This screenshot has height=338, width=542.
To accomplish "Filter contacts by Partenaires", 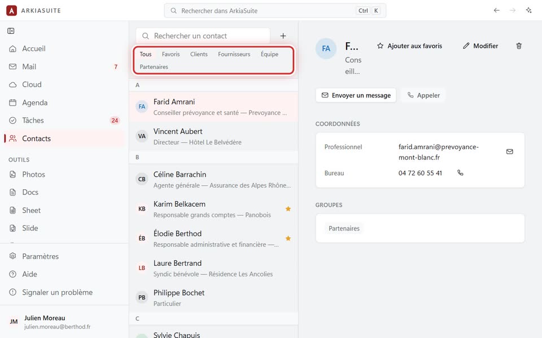I will tap(154, 67).
